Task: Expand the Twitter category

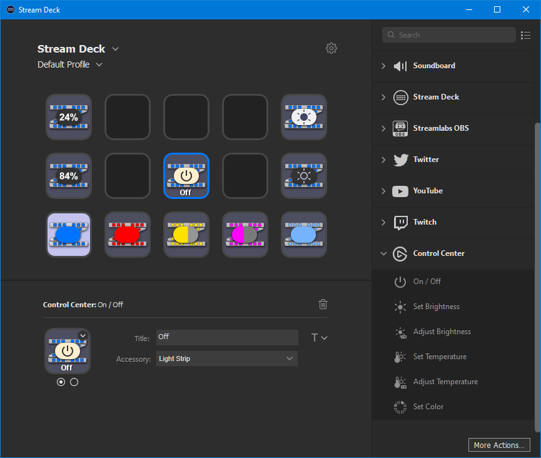Action: [383, 160]
